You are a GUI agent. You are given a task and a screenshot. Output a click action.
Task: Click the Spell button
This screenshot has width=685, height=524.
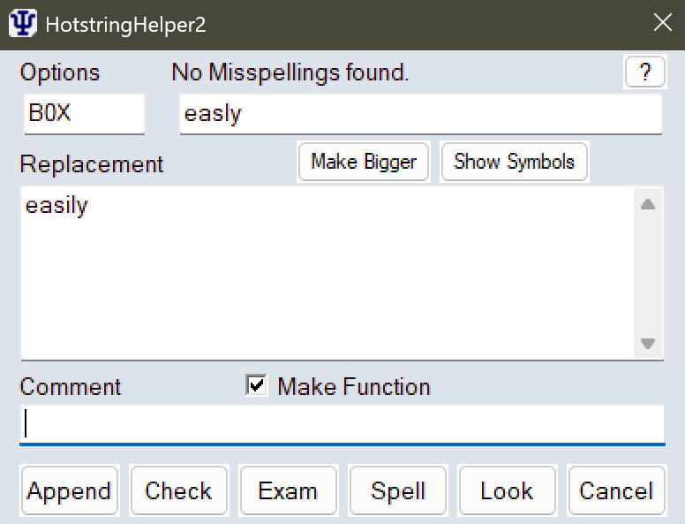[x=398, y=490]
